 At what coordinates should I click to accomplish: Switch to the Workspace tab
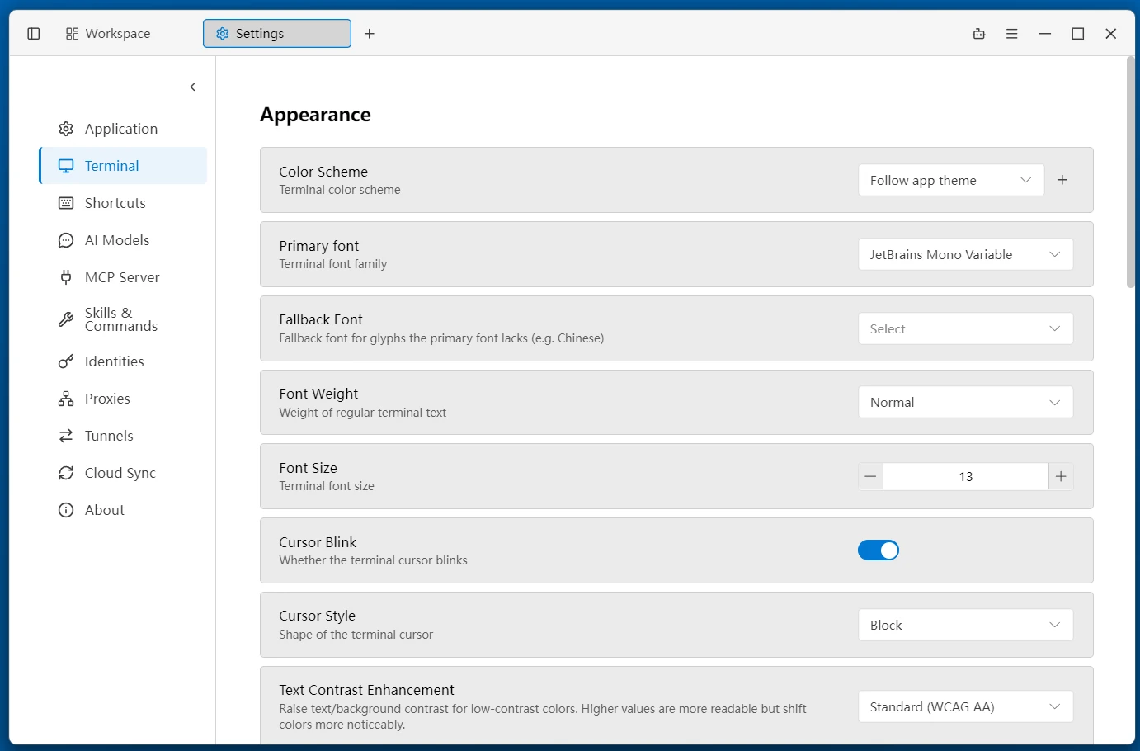tap(108, 34)
